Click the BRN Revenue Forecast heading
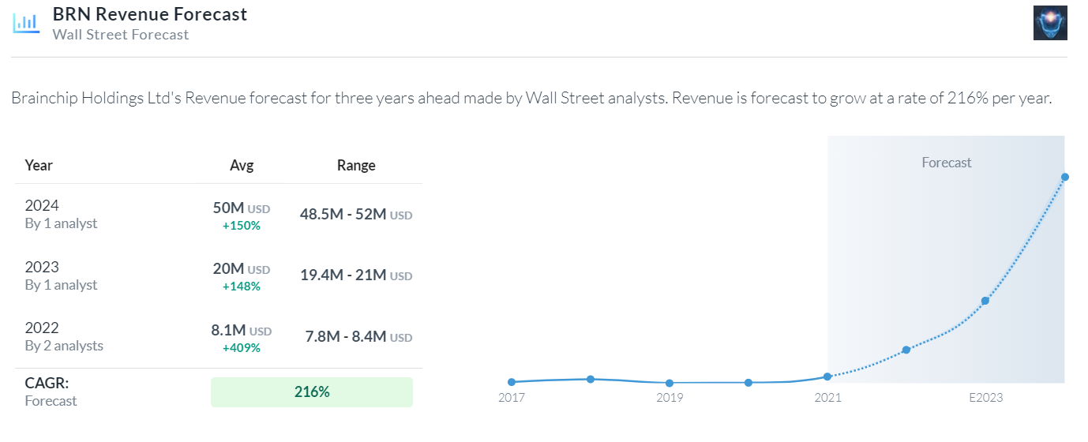1088x442 pixels. tap(149, 14)
